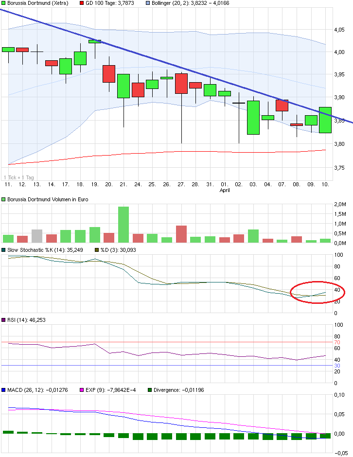Select 'Borussia Dortmund Volumen in Euro' label
The width and height of the screenshot is (353, 457).
48,200
